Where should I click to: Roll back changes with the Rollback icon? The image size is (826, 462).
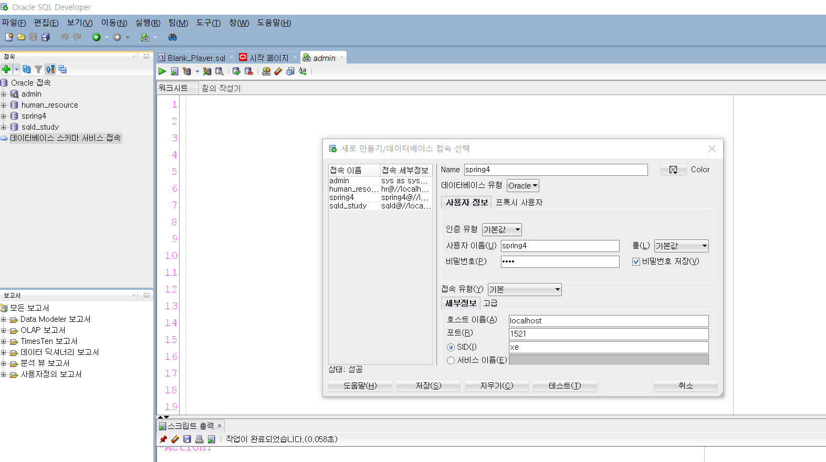249,71
